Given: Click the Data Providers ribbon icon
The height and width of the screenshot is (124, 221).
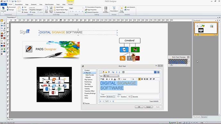Looking at the screenshot, I should click(106, 10).
